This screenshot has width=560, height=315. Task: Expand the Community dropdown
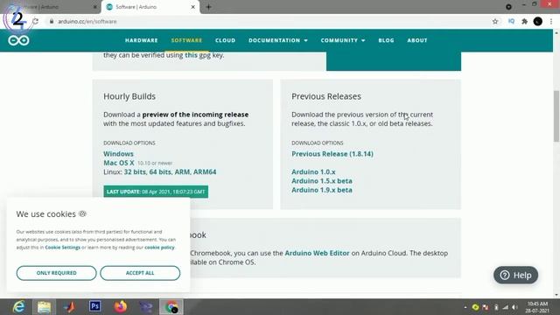[343, 40]
